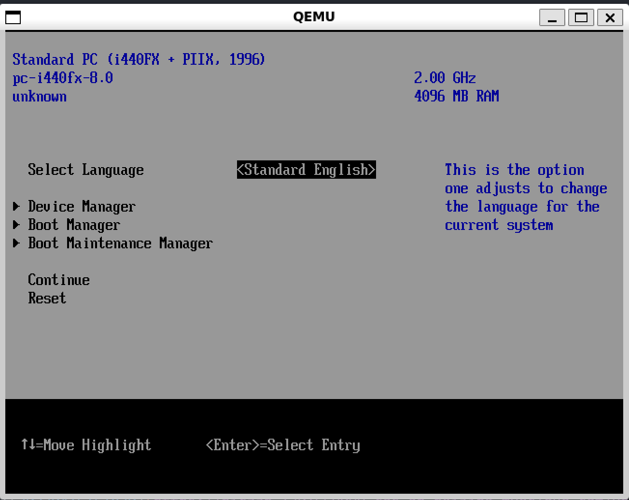Choose Boot Maintenance Manager entry
The width and height of the screenshot is (629, 500).
click(x=120, y=243)
